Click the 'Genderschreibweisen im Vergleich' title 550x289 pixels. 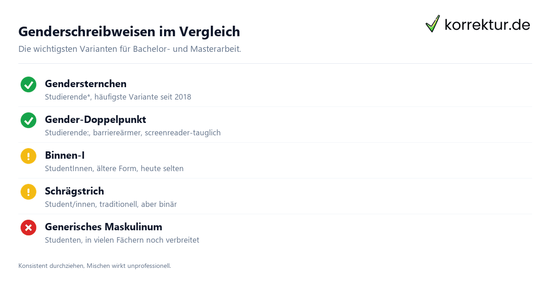pos(129,32)
